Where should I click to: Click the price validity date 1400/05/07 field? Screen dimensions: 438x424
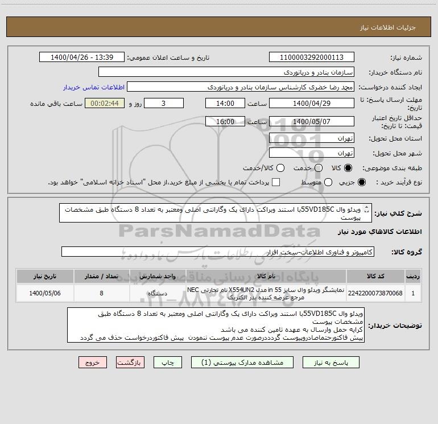312,121
